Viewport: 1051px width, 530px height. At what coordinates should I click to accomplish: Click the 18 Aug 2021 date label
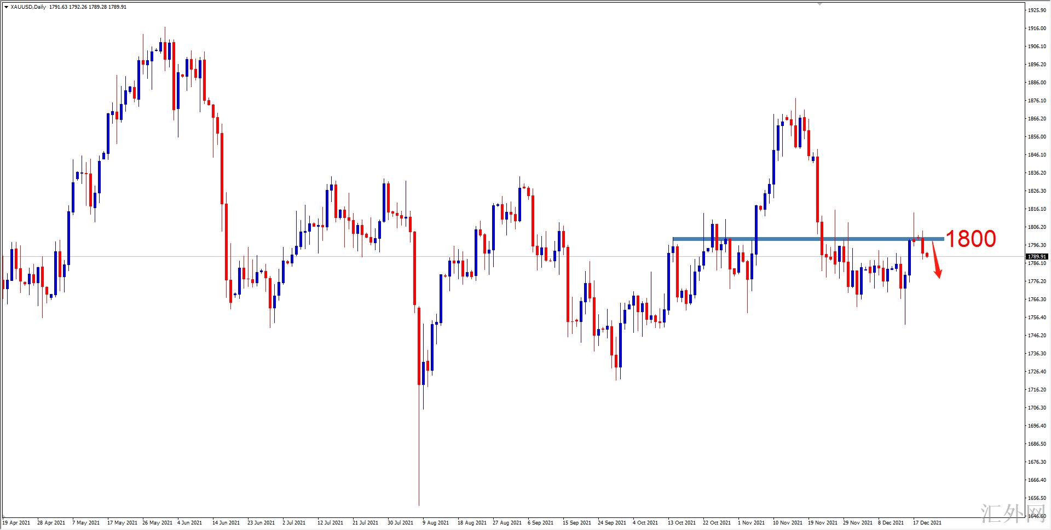tap(472, 523)
